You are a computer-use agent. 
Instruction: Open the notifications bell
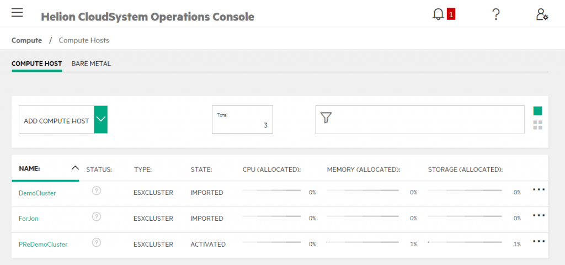438,14
